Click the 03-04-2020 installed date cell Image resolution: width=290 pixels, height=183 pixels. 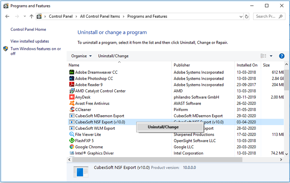pyautogui.click(x=246, y=122)
